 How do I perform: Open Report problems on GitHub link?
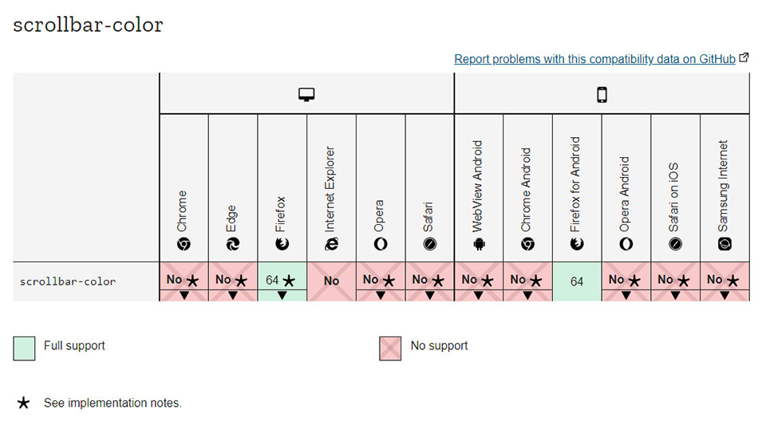coord(594,59)
